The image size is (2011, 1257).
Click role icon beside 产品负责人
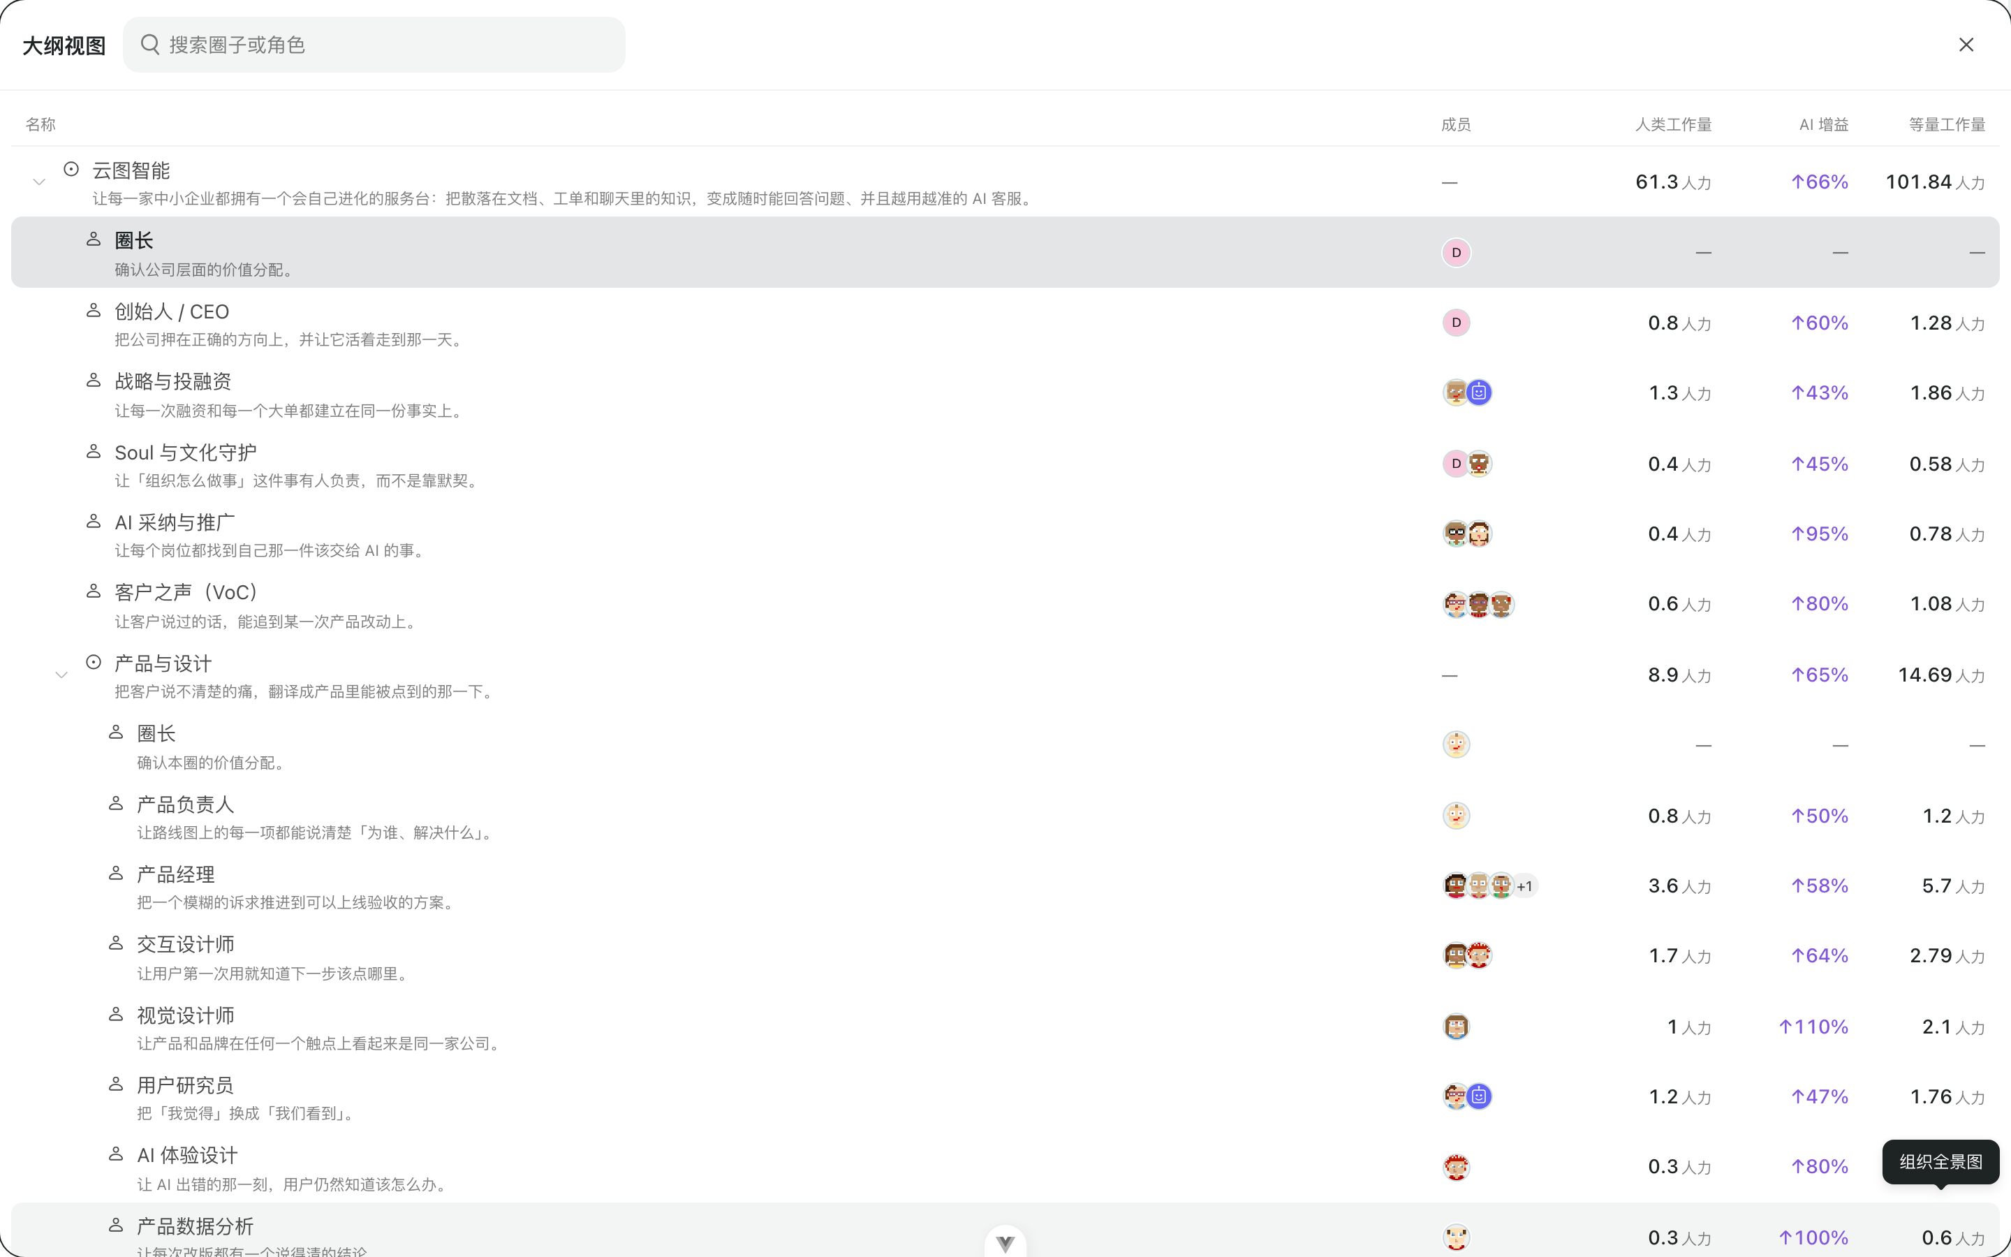pyautogui.click(x=117, y=804)
